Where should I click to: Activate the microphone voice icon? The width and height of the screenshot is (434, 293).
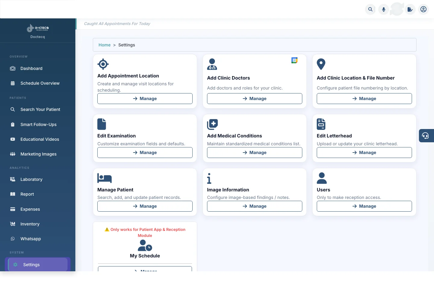tap(384, 9)
